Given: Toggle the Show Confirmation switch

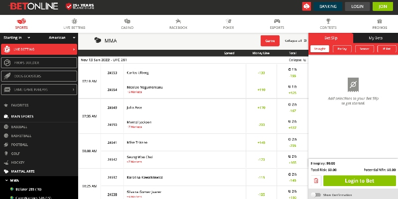Looking at the screenshot, I should tap(316, 195).
